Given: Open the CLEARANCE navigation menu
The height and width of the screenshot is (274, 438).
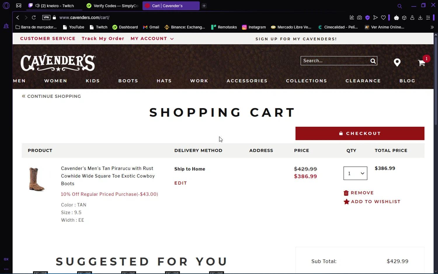Looking at the screenshot, I should (363, 81).
